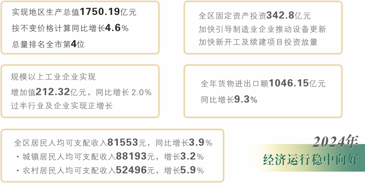Select the import-export value 1046.15亿元
The image size is (365, 183).
297,83
